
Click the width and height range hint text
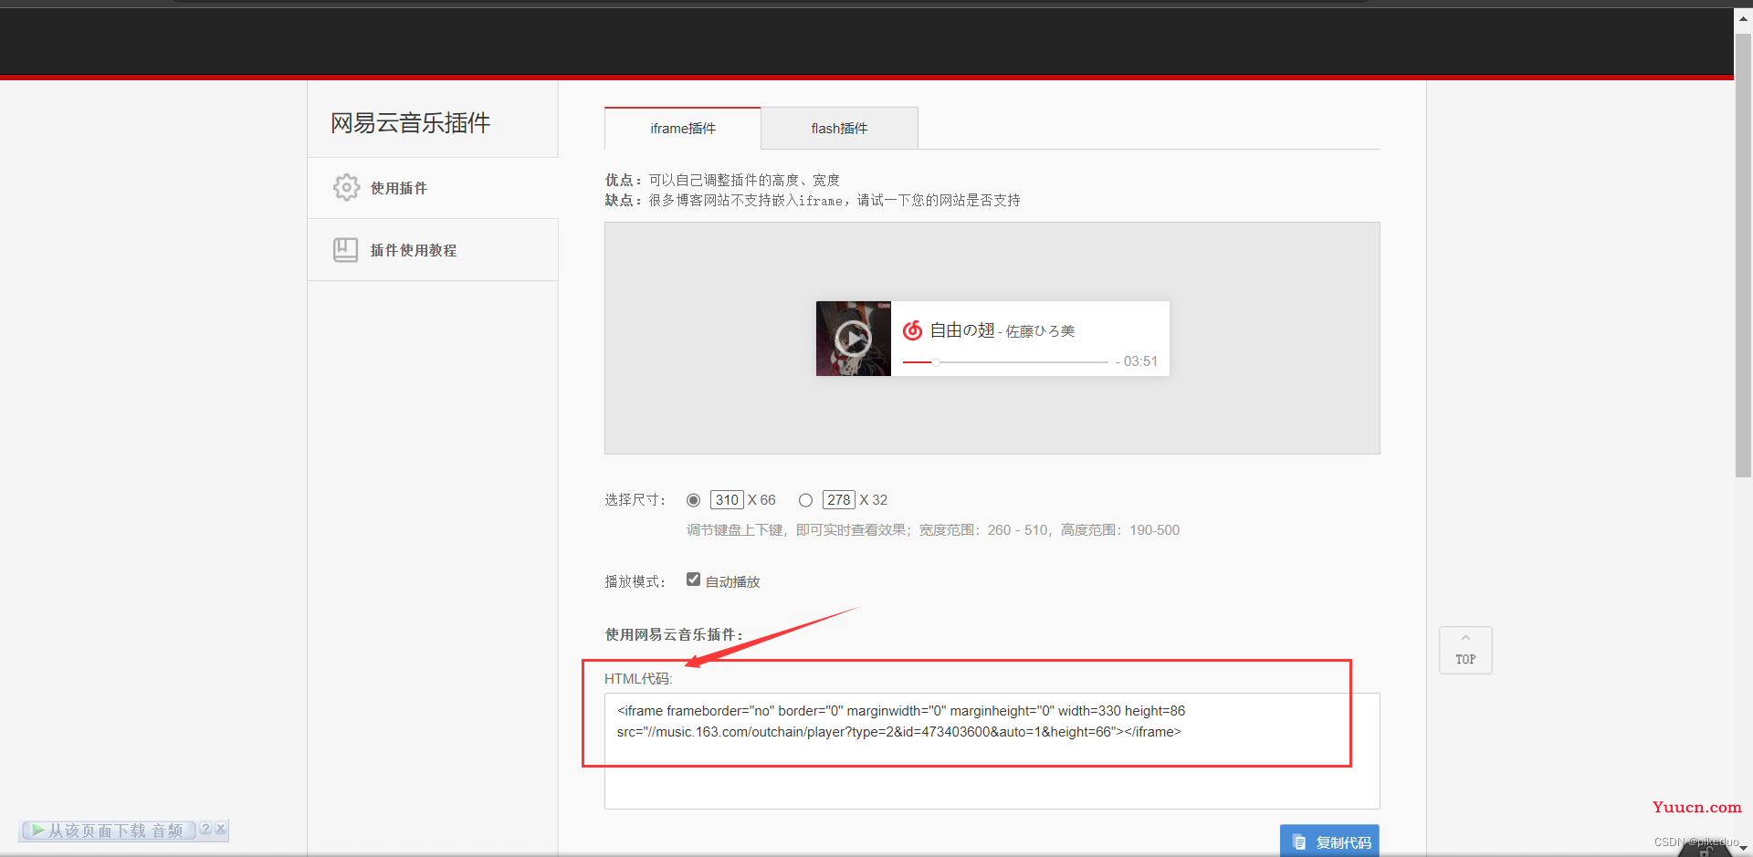point(933,530)
